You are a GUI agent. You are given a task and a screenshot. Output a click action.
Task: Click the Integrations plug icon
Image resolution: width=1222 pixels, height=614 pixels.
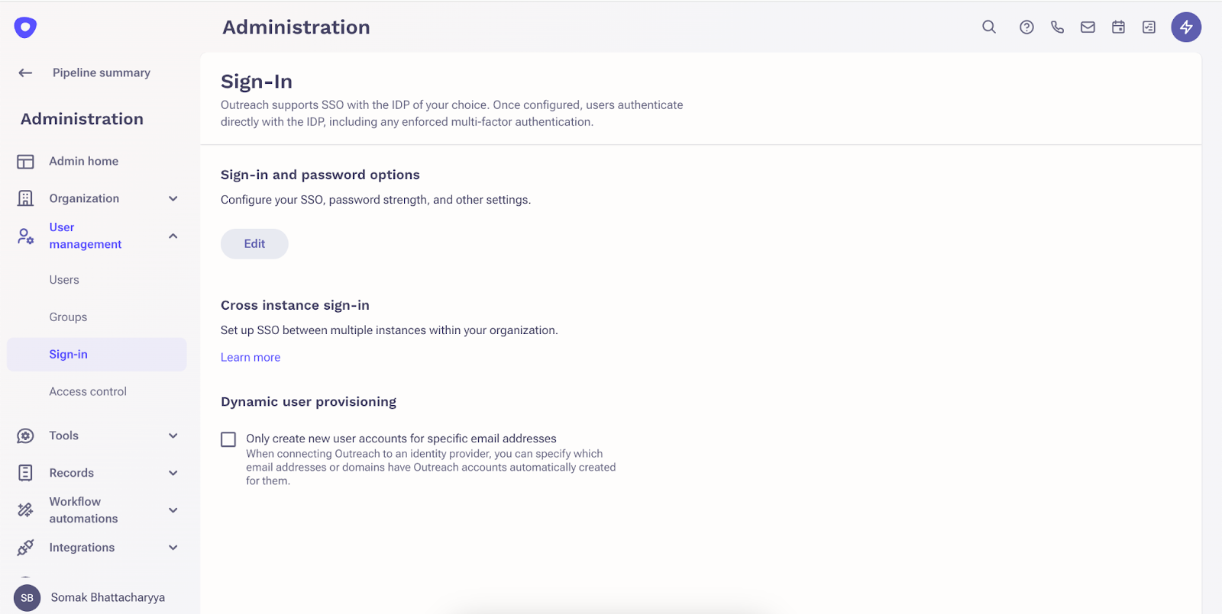tap(25, 547)
